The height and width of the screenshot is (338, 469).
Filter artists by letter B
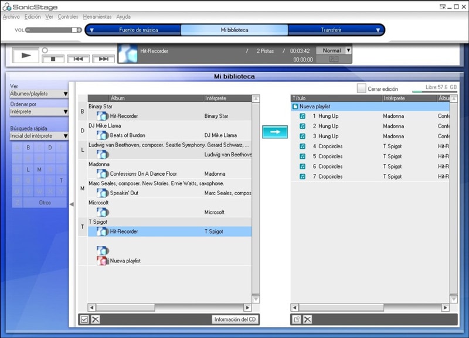[28, 148]
